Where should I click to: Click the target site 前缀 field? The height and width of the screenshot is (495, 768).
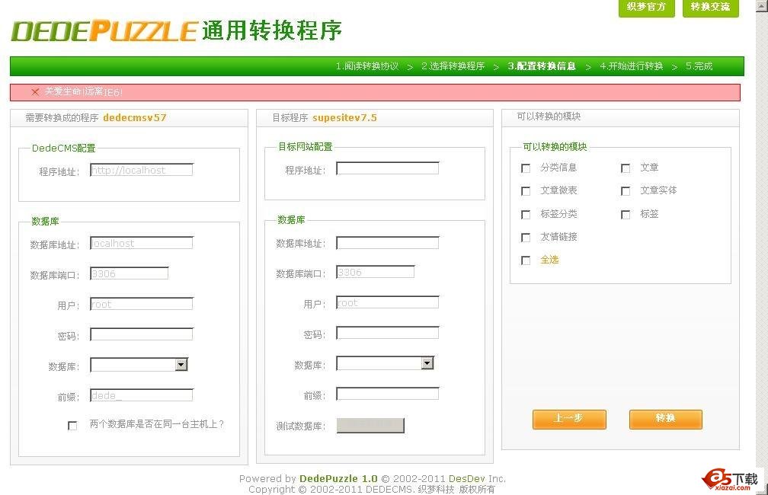tap(387, 394)
